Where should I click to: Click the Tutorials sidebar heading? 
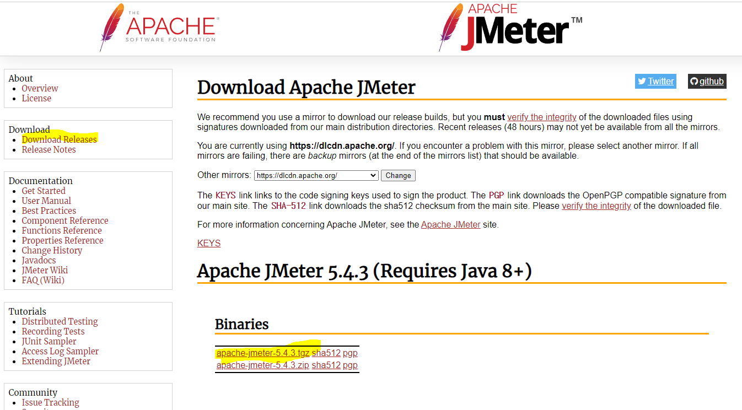[28, 311]
